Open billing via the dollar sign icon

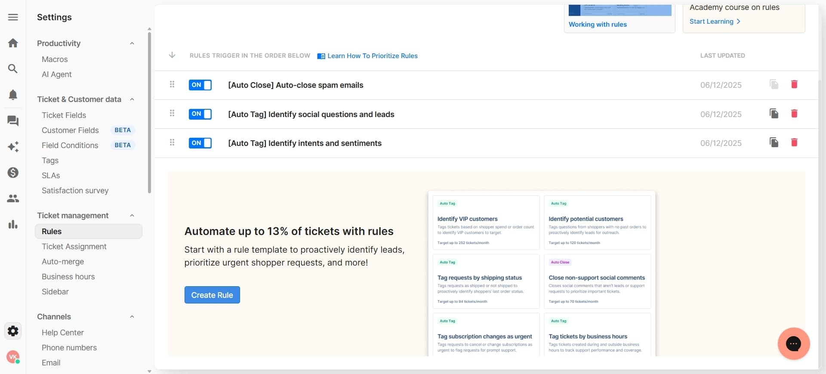(x=13, y=173)
